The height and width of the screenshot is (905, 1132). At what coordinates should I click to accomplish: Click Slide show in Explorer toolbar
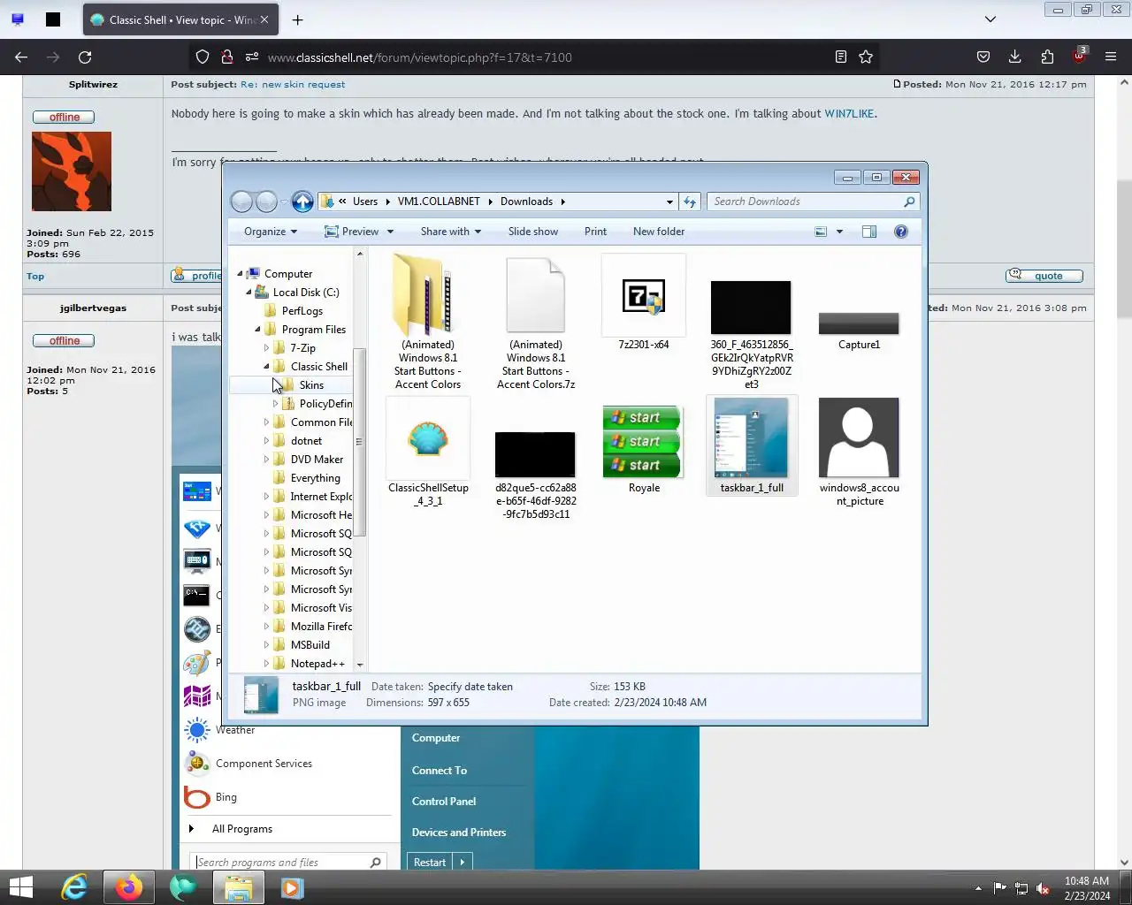pos(533,232)
